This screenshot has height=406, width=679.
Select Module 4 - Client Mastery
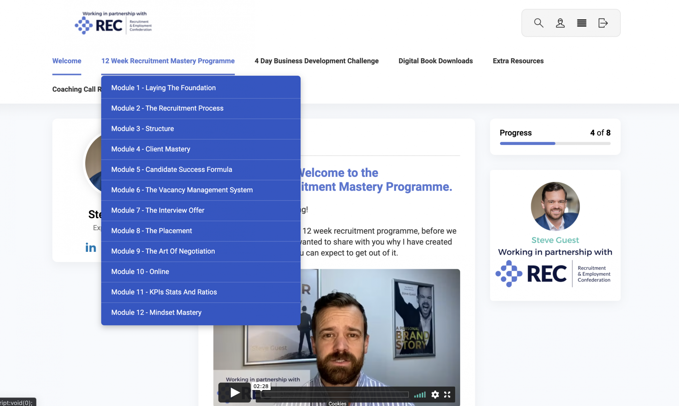click(x=151, y=149)
